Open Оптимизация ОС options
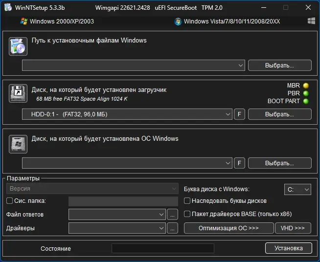Image resolution: width=320 pixels, height=262 pixels. click(229, 228)
